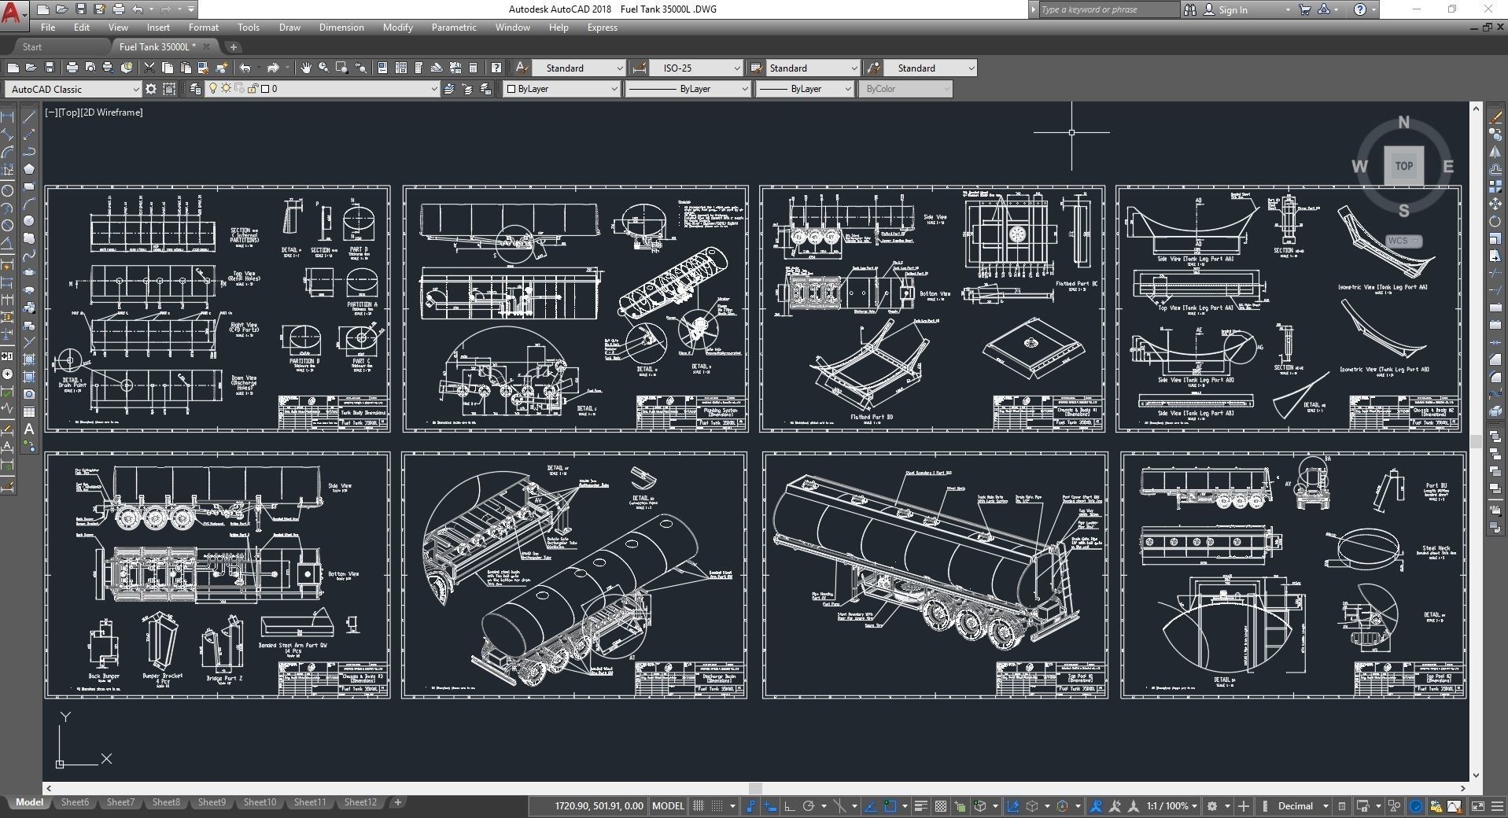Toggle dynamic input in status bar
The width and height of the screenshot is (1508, 818).
tap(770, 806)
